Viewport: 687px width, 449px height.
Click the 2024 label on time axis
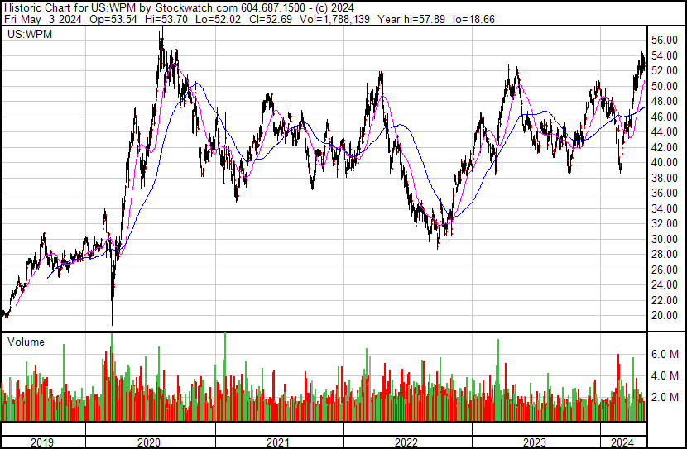(622, 442)
